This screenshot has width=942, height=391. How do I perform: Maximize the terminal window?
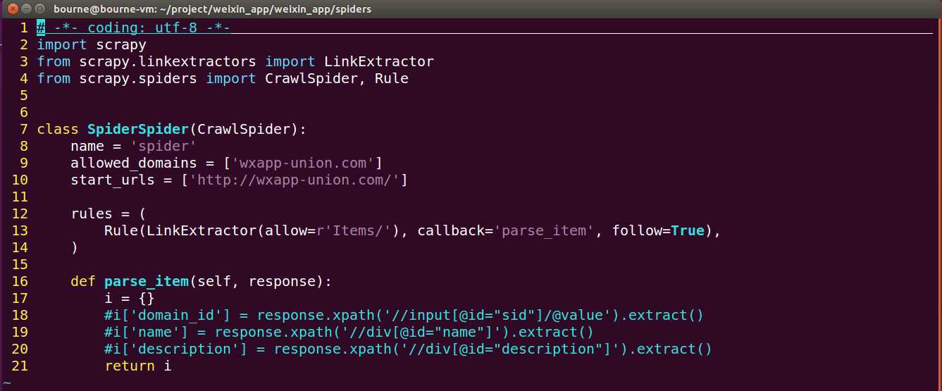click(40, 9)
